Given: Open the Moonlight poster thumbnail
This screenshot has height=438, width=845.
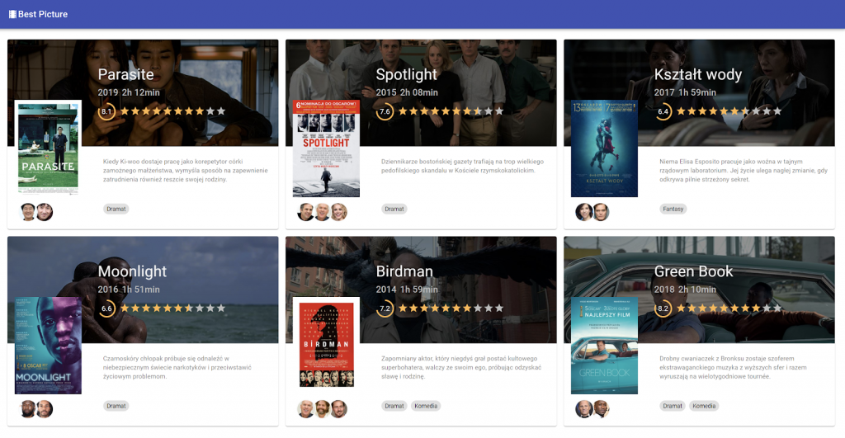Looking at the screenshot, I should (49, 346).
